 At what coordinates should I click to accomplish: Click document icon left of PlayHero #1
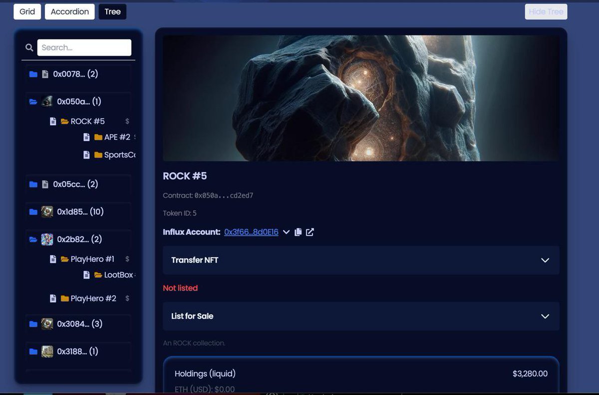coord(53,259)
